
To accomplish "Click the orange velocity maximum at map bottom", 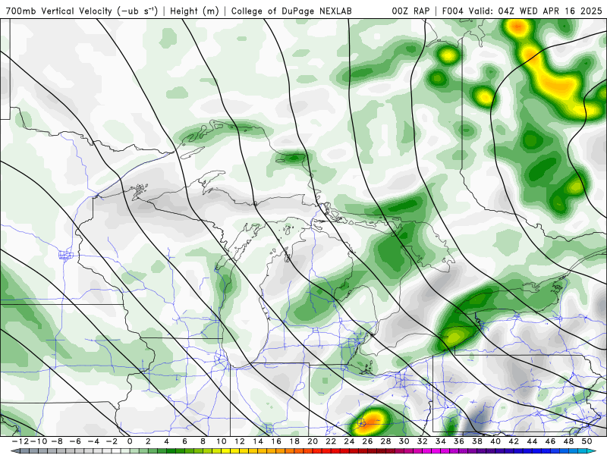I will tap(371, 421).
